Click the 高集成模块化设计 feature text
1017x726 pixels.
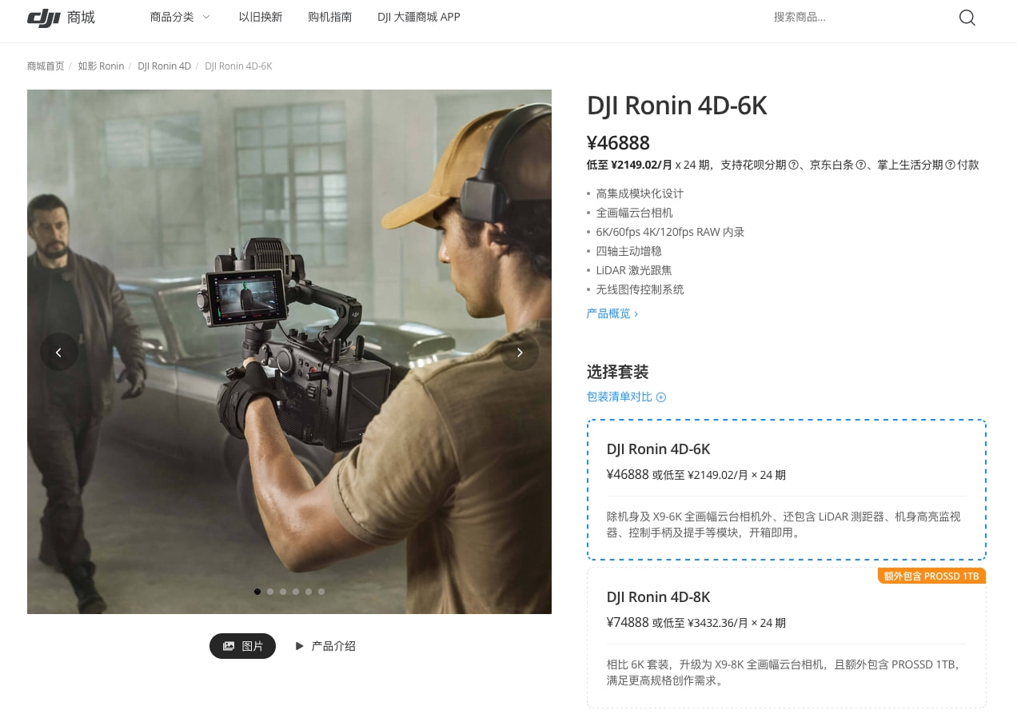pyautogui.click(x=640, y=193)
